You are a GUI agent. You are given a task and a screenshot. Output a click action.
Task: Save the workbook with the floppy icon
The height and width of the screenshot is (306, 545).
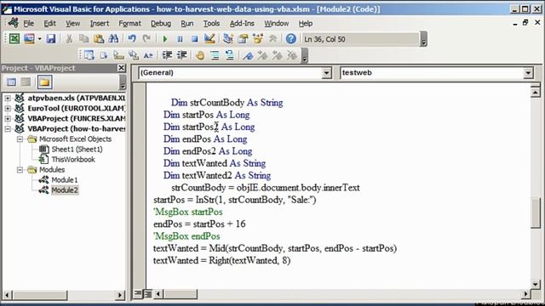(51, 38)
